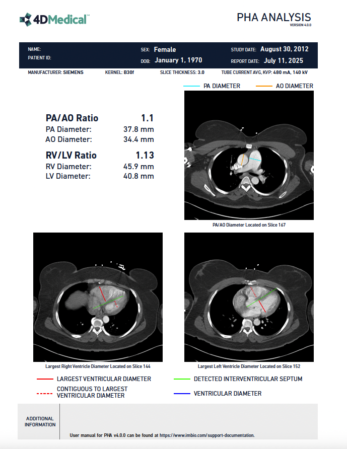Click the green interventricular septum legend line
Viewport: 347px width, 449px height.
click(x=181, y=379)
